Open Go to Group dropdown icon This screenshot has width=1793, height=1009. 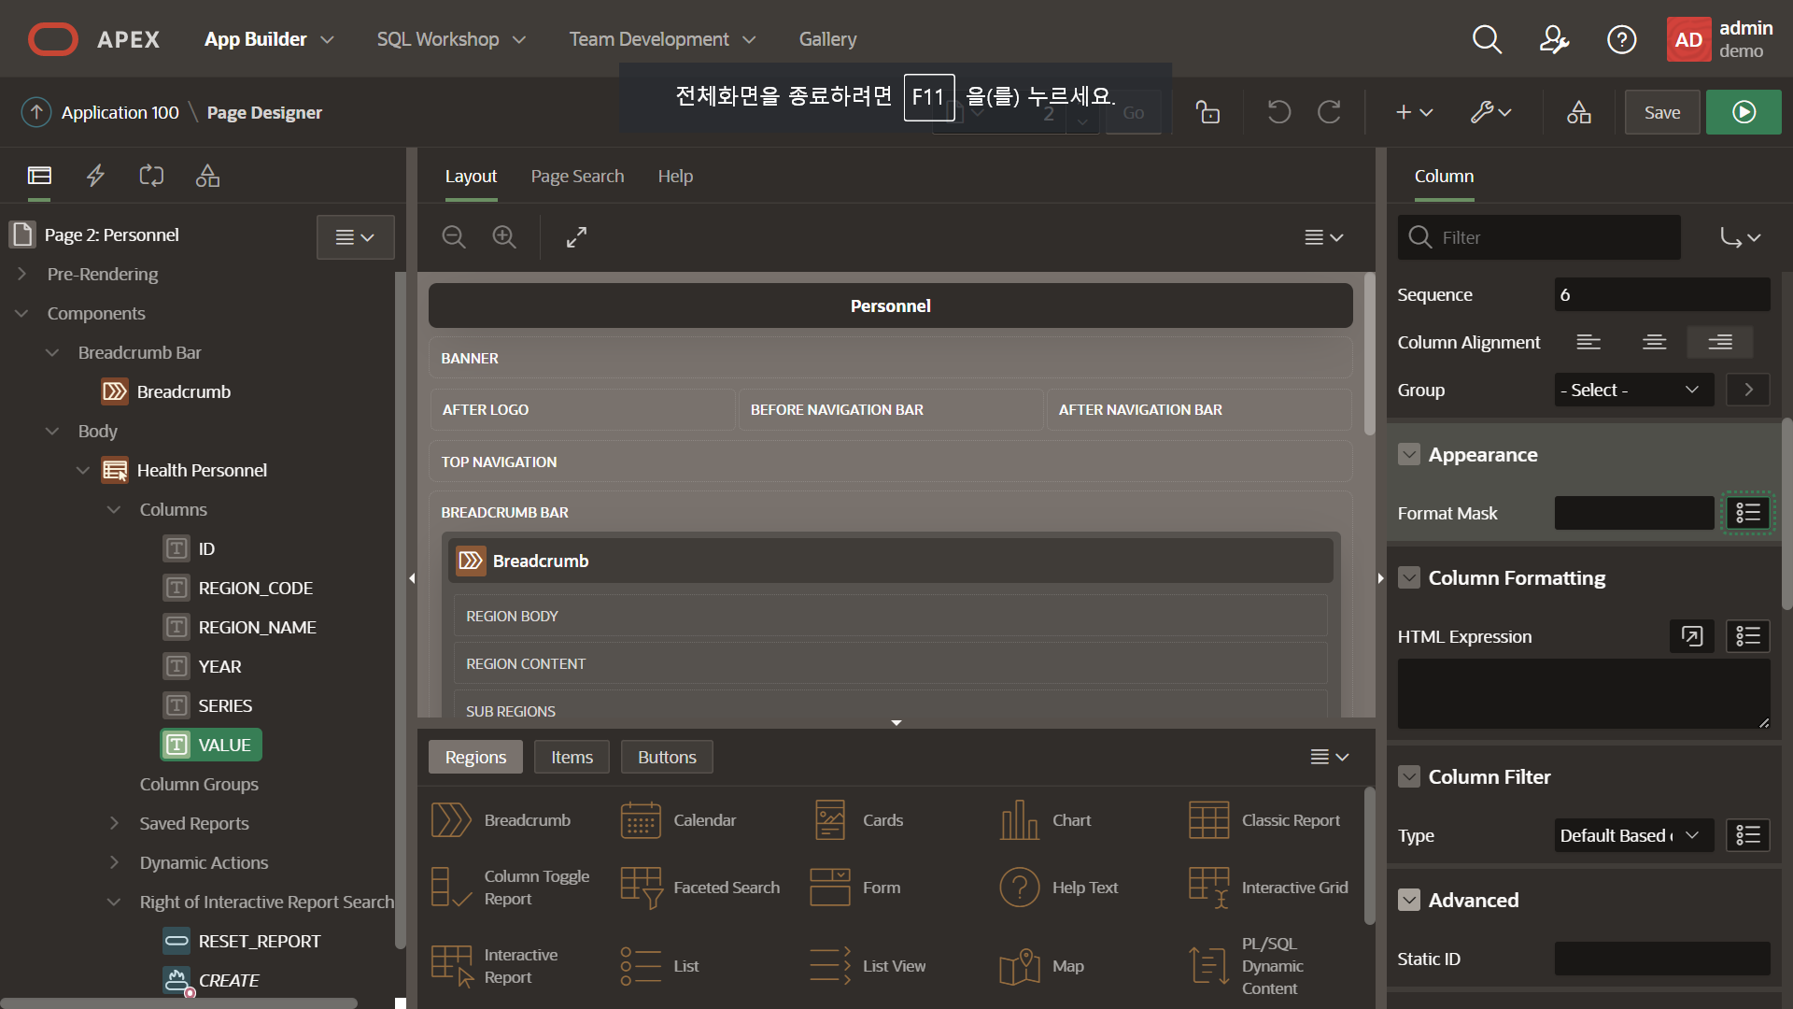(1741, 237)
